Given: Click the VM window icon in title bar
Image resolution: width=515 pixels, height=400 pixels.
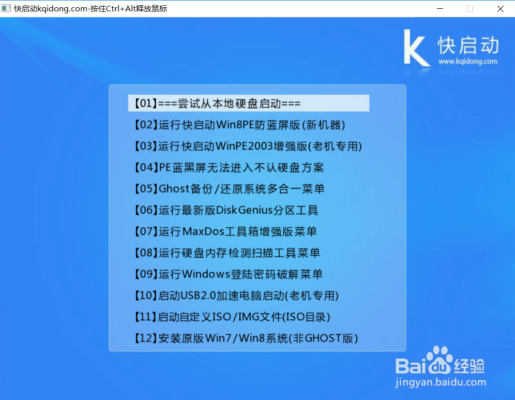Looking at the screenshot, I should 6,8.
